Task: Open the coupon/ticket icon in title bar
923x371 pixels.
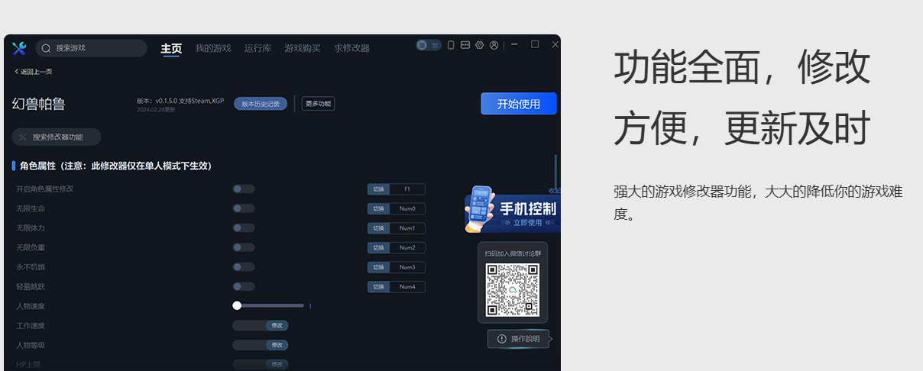Action: 465,45
